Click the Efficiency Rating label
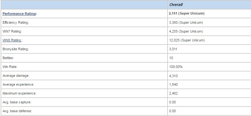This screenshot has width=251, height=116. [15, 22]
